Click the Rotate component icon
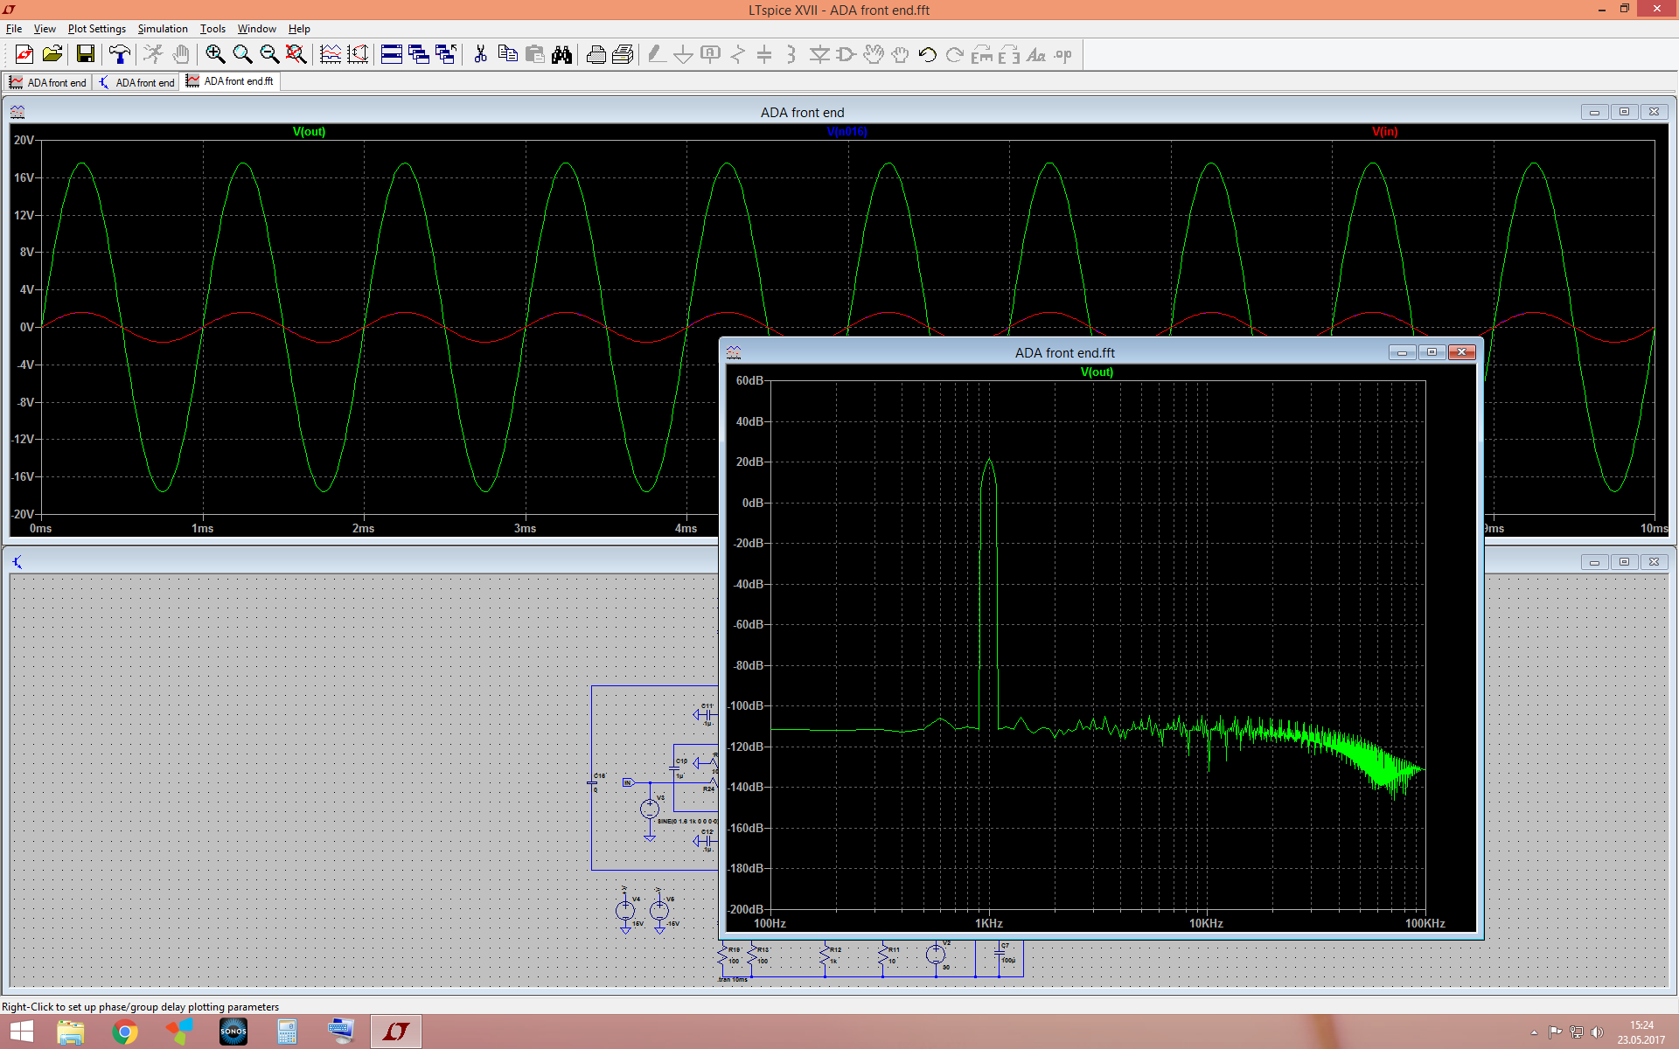1679x1049 pixels. (982, 55)
